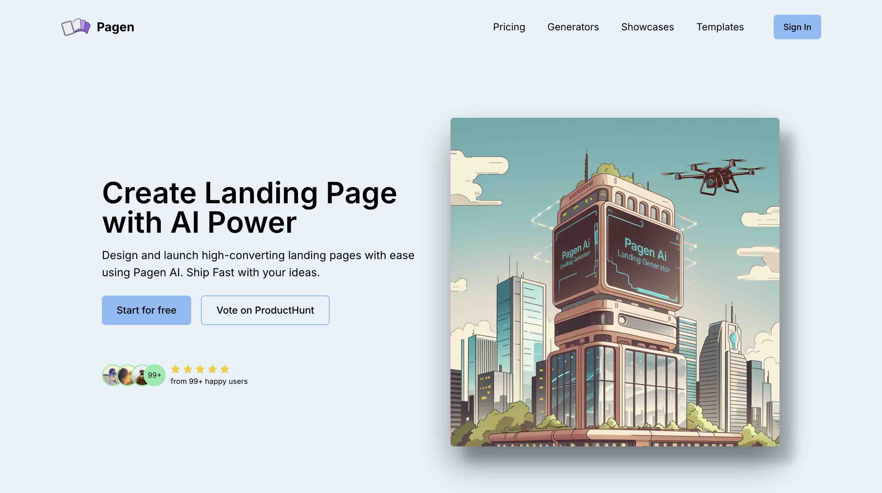The image size is (882, 493).
Task: Expand the Showcases navigation dropdown
Action: [x=647, y=27]
